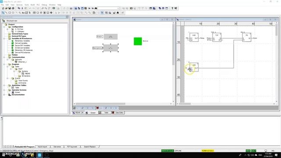
Task: Select the Arc drawing tool
Action: tap(16, 13)
